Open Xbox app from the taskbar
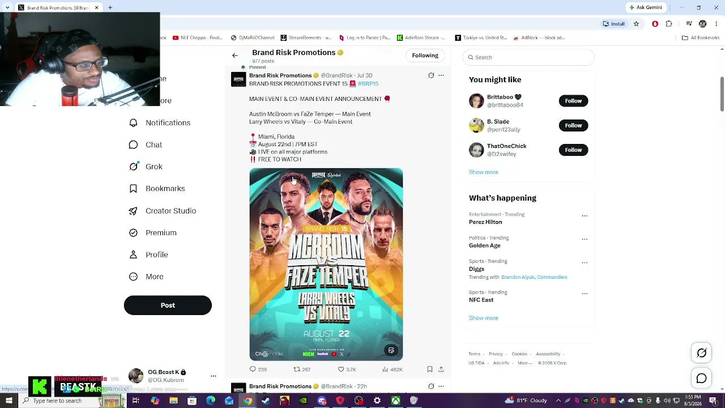This screenshot has height=408, width=725. [x=395, y=401]
